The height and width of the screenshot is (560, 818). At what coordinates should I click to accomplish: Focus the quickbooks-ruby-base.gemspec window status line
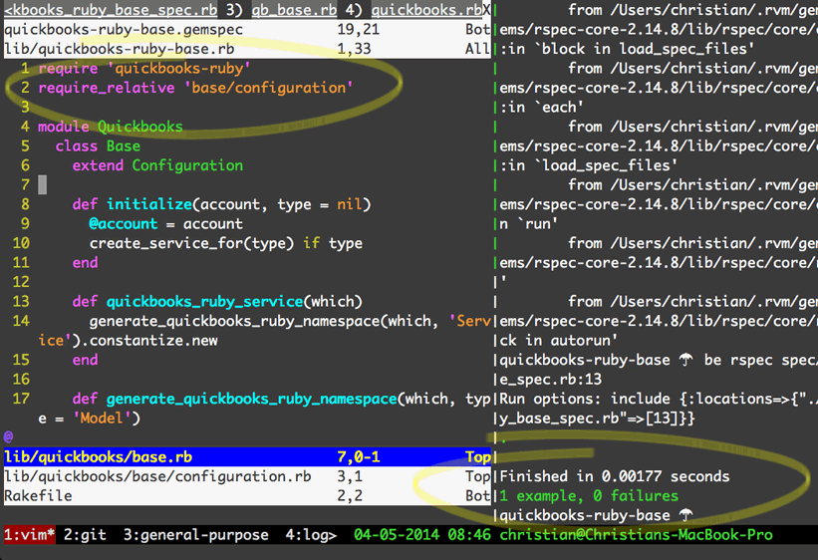(x=247, y=30)
